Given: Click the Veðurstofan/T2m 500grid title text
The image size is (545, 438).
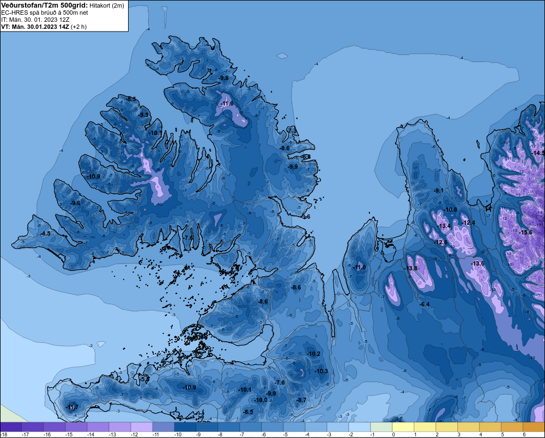Looking at the screenshot, I should pyautogui.click(x=44, y=5).
